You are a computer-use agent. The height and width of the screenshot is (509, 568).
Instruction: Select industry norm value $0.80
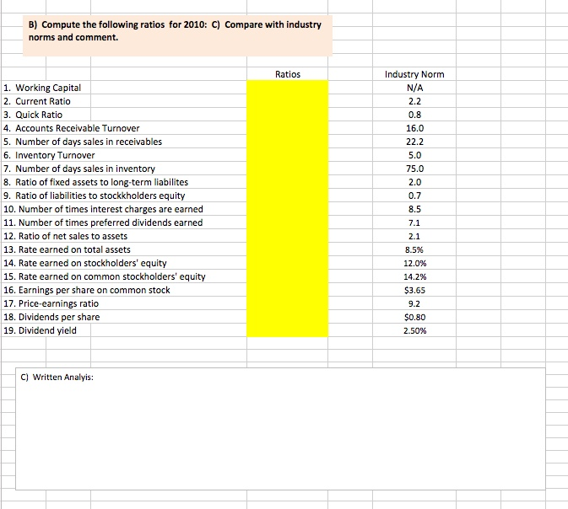(414, 317)
